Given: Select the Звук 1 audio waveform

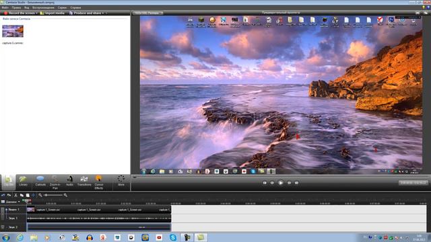Looking at the screenshot, I should click(x=99, y=218).
